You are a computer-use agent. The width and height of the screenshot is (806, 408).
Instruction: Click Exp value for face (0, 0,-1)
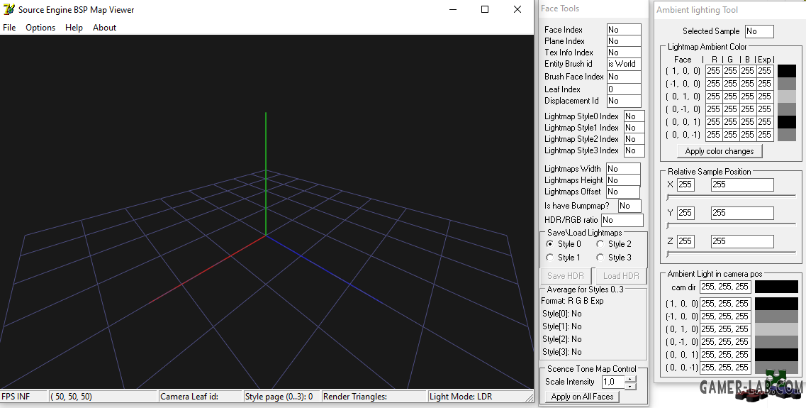pos(765,135)
